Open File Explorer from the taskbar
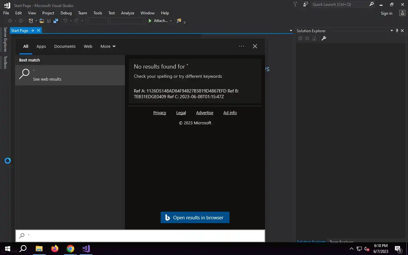This screenshot has height=255, width=408. 39,249
